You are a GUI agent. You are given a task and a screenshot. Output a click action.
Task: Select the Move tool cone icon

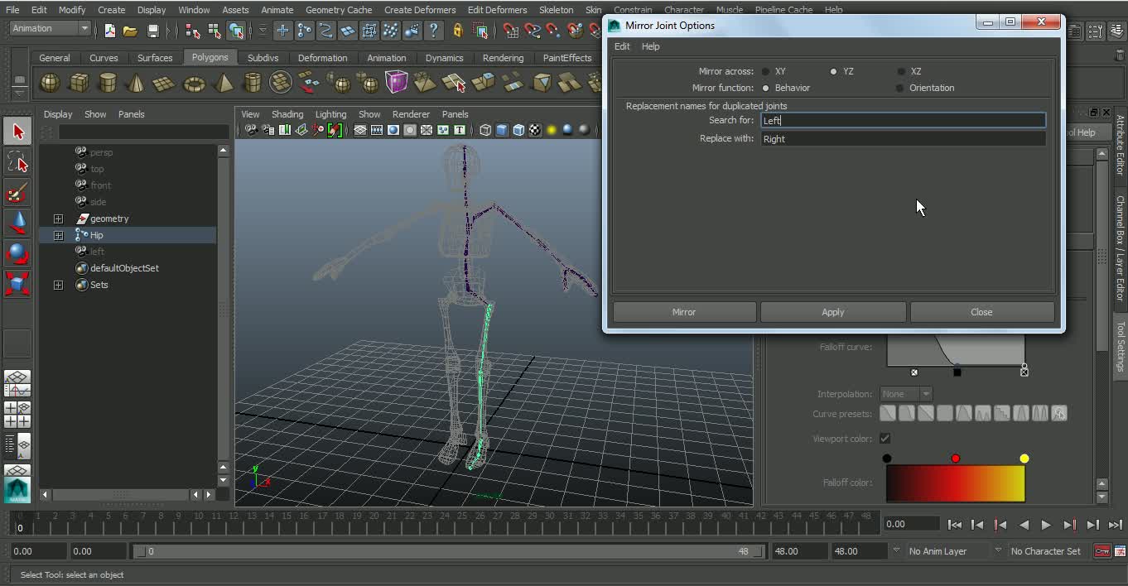(x=17, y=223)
